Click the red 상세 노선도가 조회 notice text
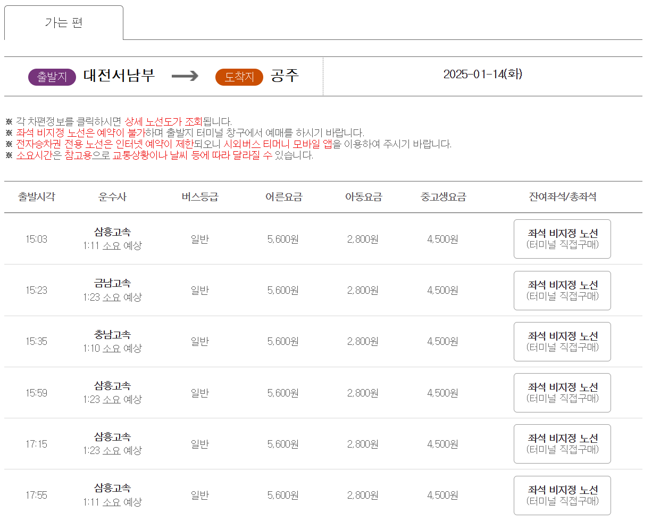652x520 pixels. 163,121
